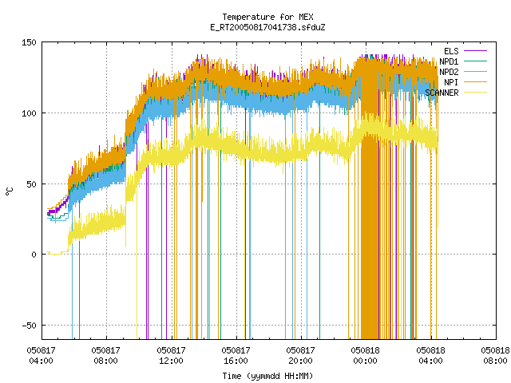Click the °C y-axis unit label

coord(9,191)
